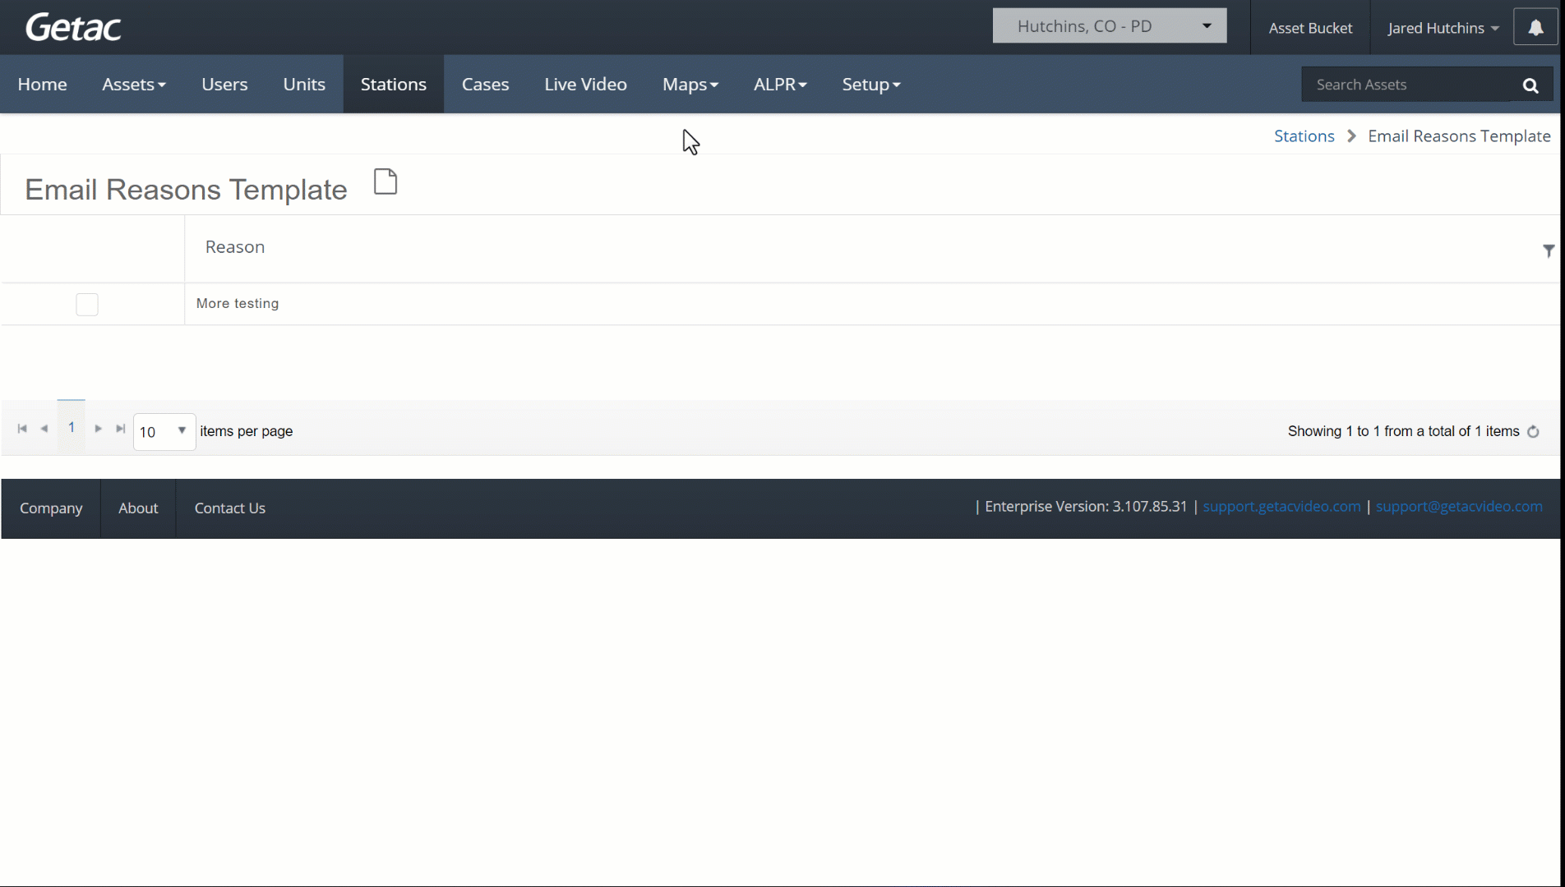Click the support@getacvideo.com email link

[x=1459, y=507]
